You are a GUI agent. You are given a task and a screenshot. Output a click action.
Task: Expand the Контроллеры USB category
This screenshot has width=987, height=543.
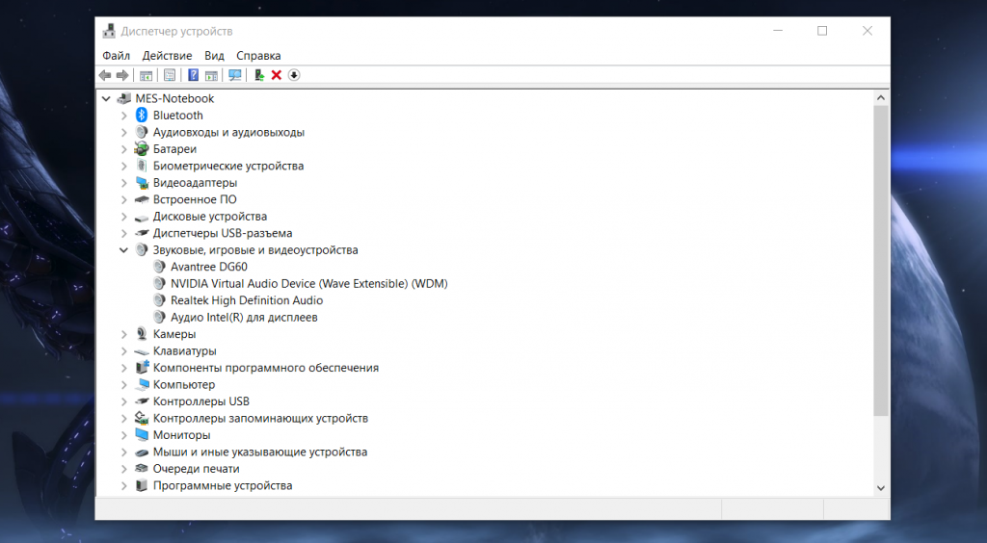pos(124,401)
